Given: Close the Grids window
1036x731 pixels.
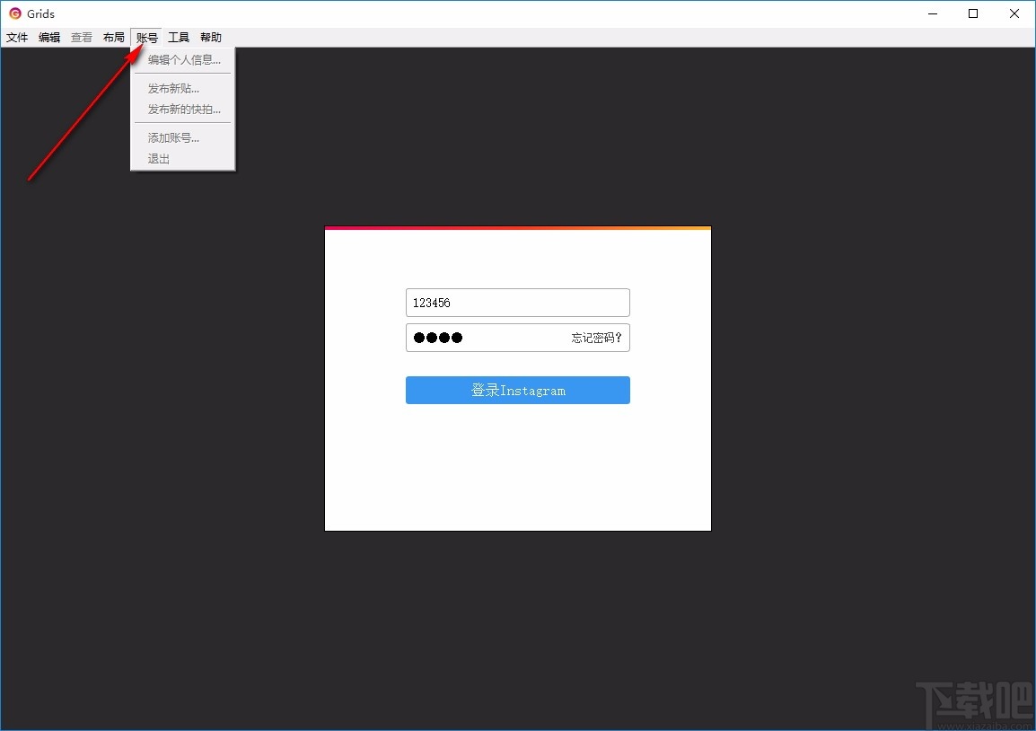Looking at the screenshot, I should point(1014,13).
